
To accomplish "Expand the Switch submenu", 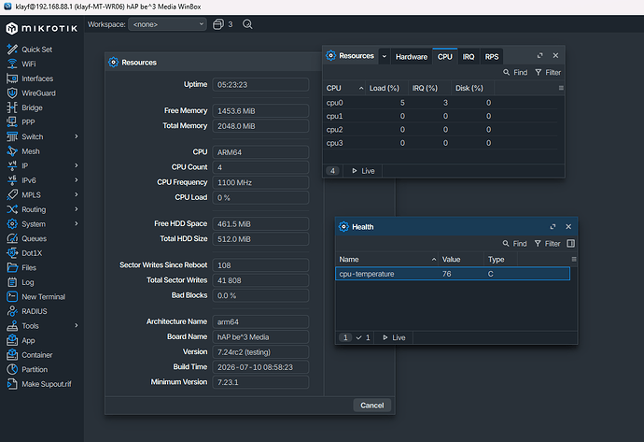I will 77,136.
